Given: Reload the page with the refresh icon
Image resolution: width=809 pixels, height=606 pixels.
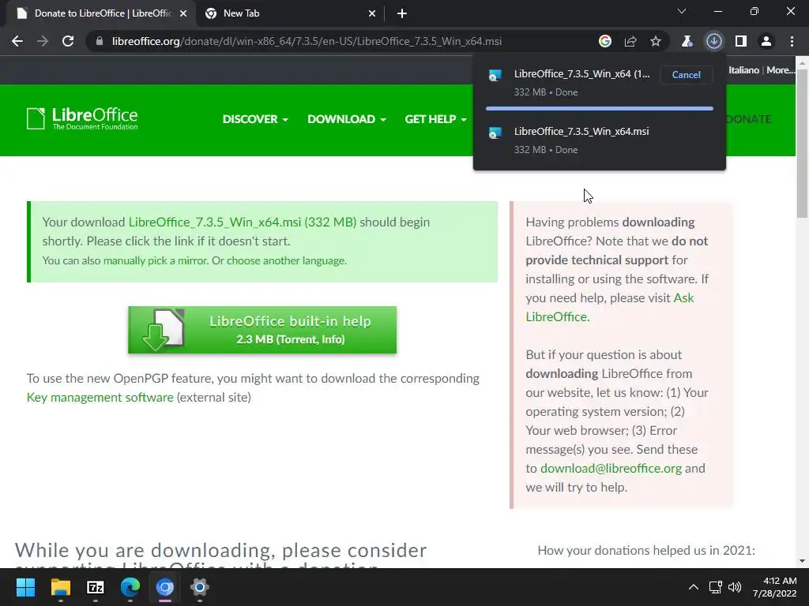Looking at the screenshot, I should [68, 41].
